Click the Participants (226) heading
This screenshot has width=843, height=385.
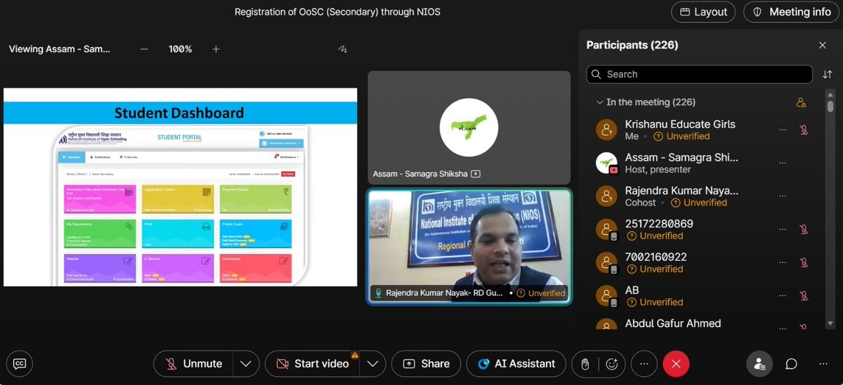632,45
